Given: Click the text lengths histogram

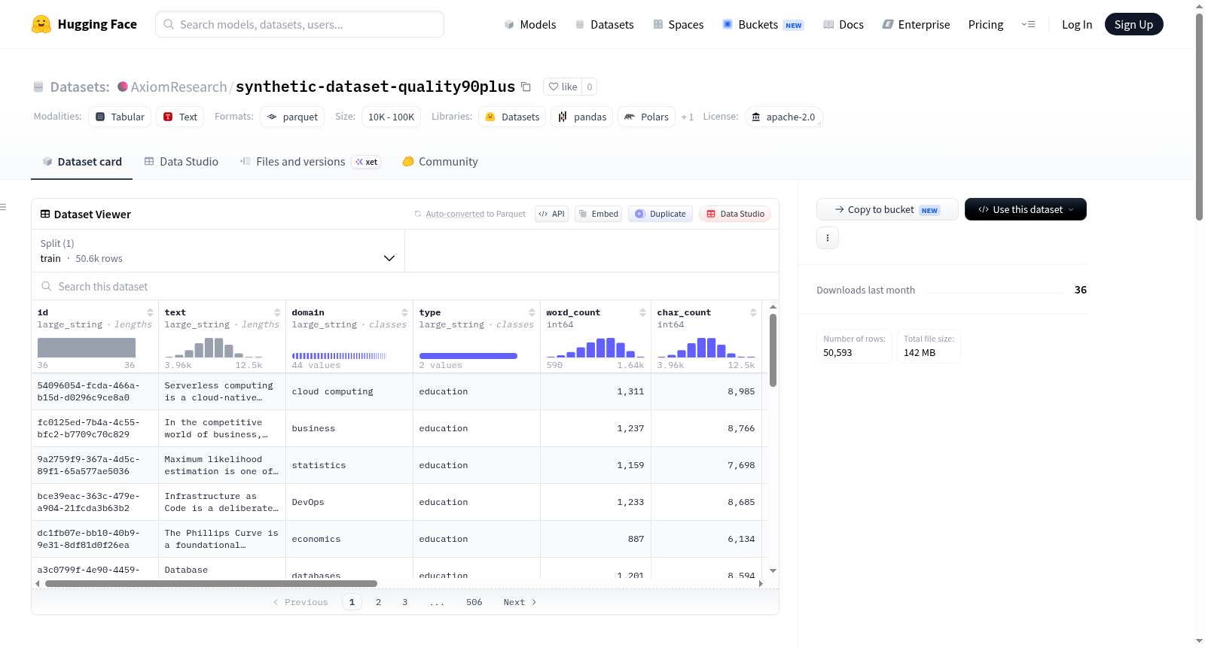Looking at the screenshot, I should (x=214, y=347).
